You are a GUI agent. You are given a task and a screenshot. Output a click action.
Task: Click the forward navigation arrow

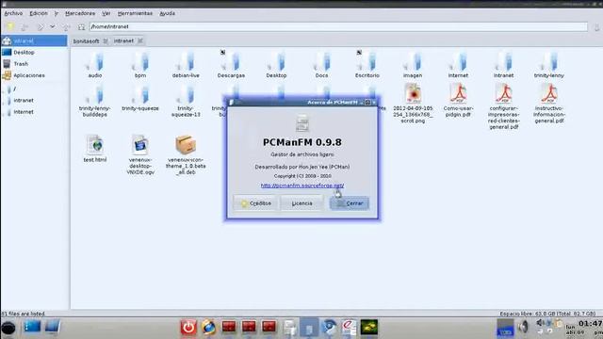click(x=40, y=27)
